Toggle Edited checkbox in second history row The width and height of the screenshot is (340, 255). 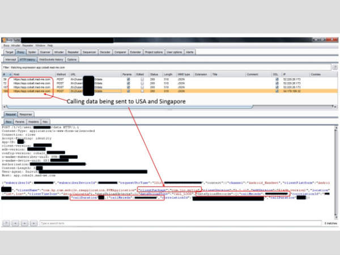click(x=141, y=82)
